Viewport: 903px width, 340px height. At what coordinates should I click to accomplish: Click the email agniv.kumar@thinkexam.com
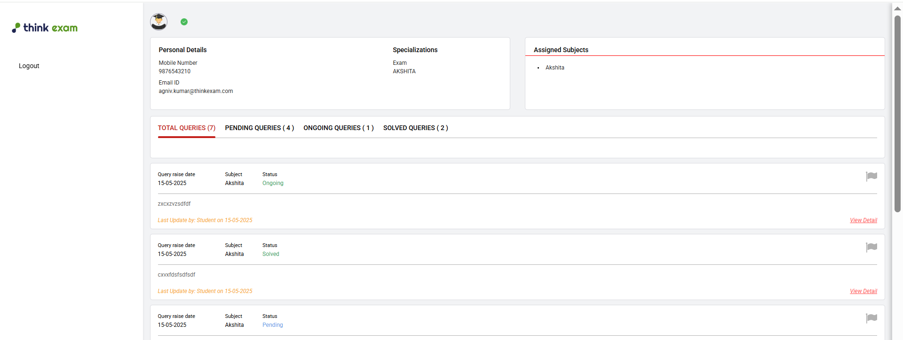pyautogui.click(x=196, y=91)
